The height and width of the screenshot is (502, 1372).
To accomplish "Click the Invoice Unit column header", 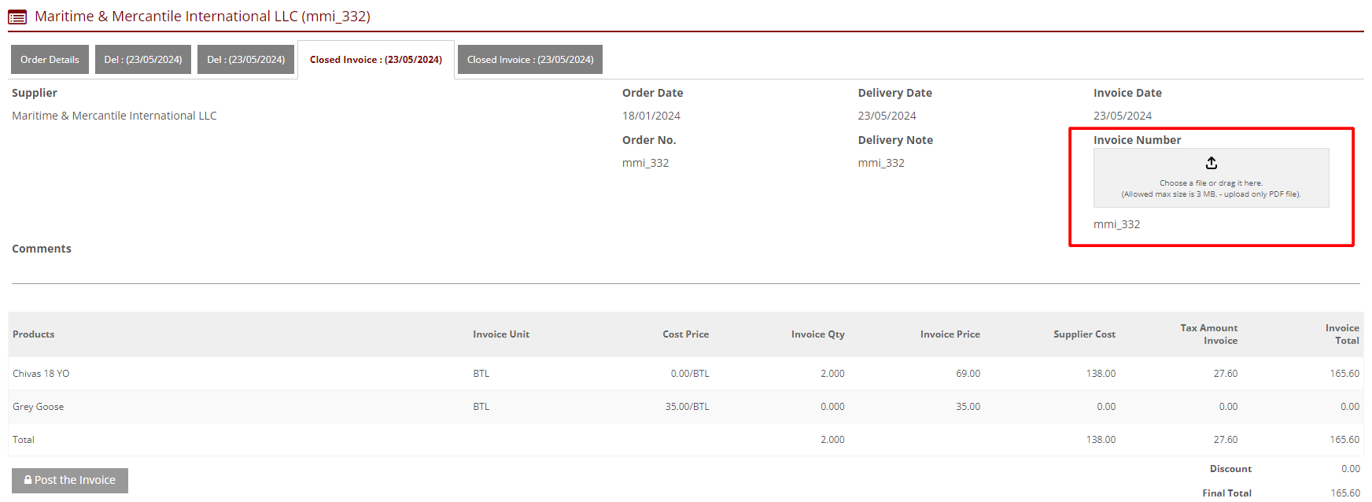I will (x=500, y=334).
